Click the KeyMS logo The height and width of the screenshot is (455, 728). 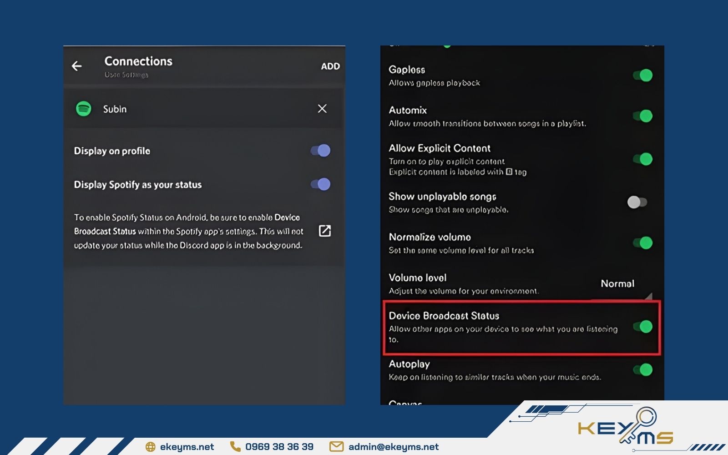(626, 429)
